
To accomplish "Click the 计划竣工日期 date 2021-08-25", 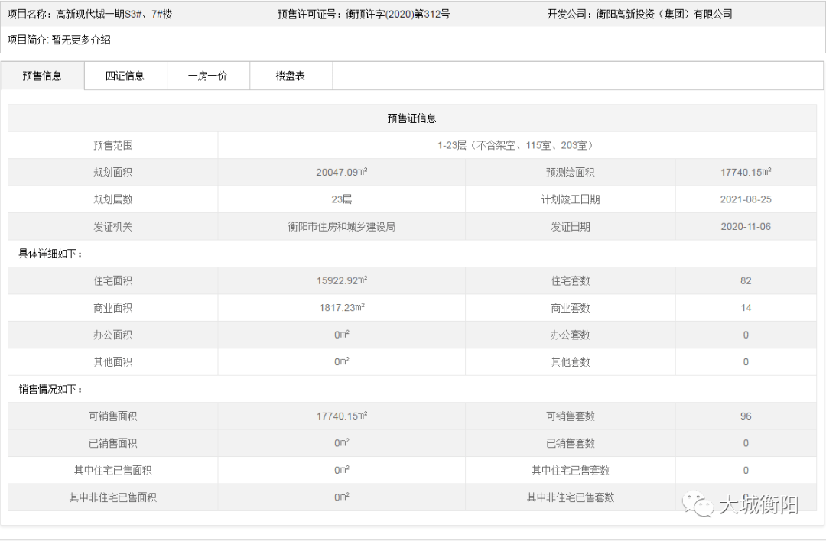I will [x=746, y=199].
